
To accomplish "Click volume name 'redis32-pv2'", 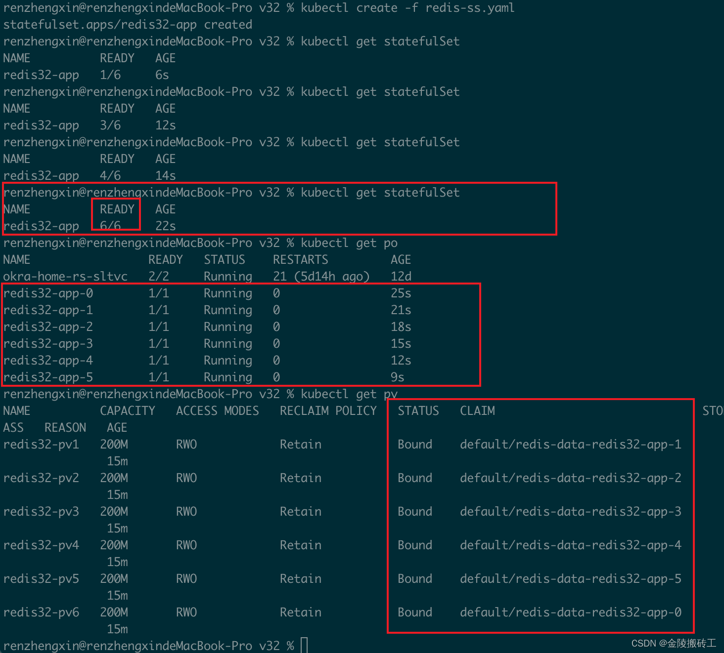I will click(x=41, y=478).
